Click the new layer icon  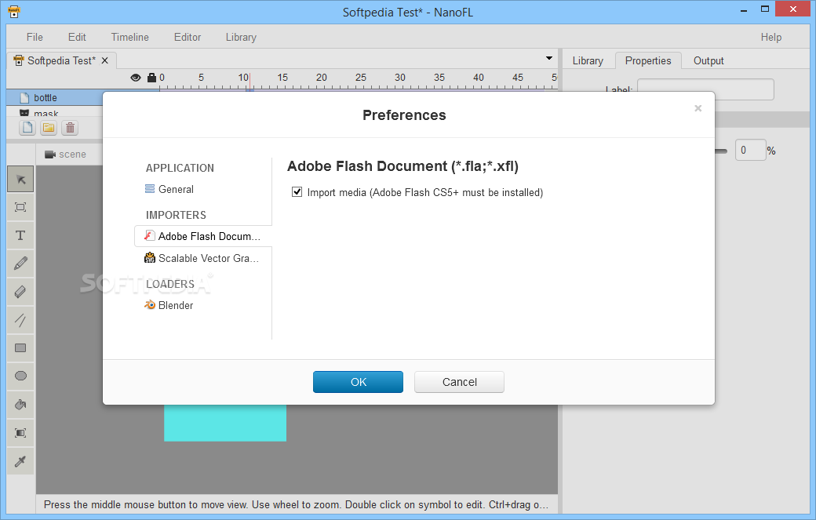point(27,127)
